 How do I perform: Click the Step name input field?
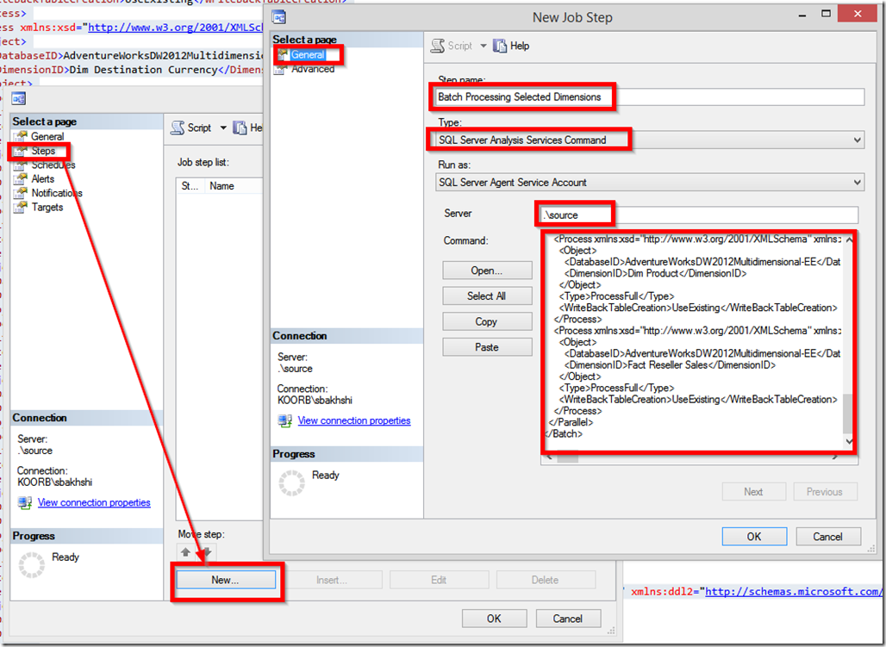click(649, 96)
